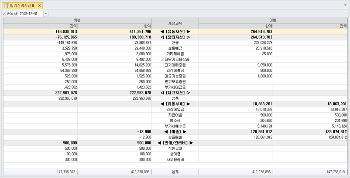Click the document icon on 합계잔액시산표 tab
350x178 pixels.
coord(7,5)
